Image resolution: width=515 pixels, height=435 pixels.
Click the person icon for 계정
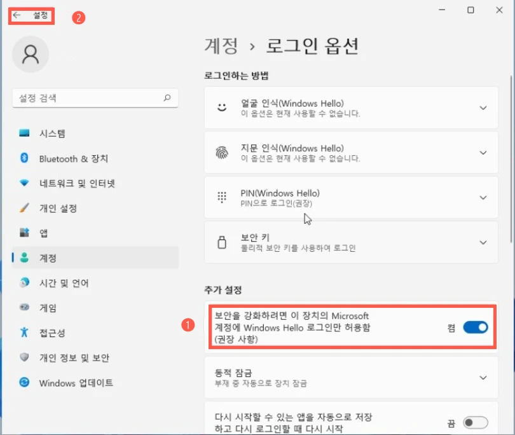[24, 258]
